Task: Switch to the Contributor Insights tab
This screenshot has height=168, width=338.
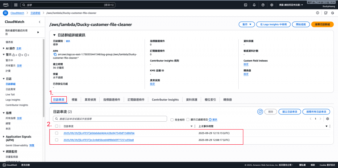Action: 165,100
